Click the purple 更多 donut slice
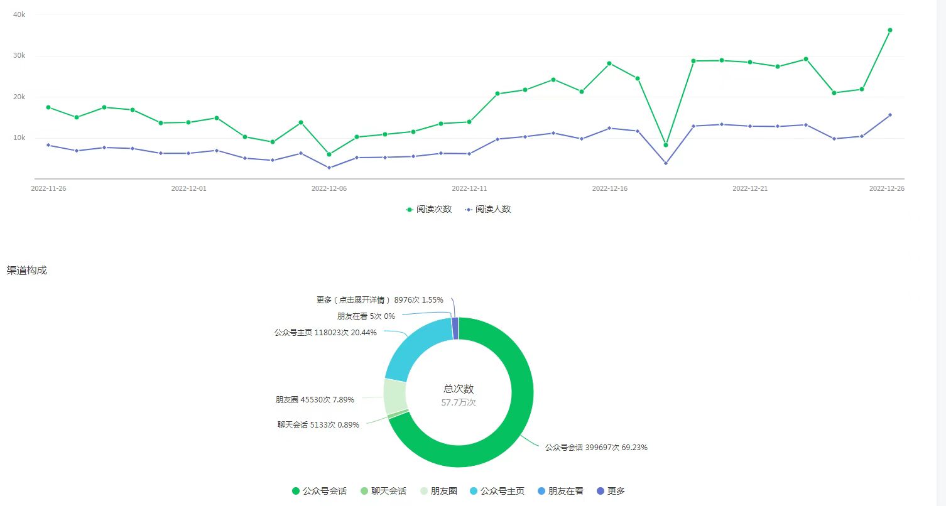Image resolution: width=946 pixels, height=506 pixels. (x=455, y=328)
